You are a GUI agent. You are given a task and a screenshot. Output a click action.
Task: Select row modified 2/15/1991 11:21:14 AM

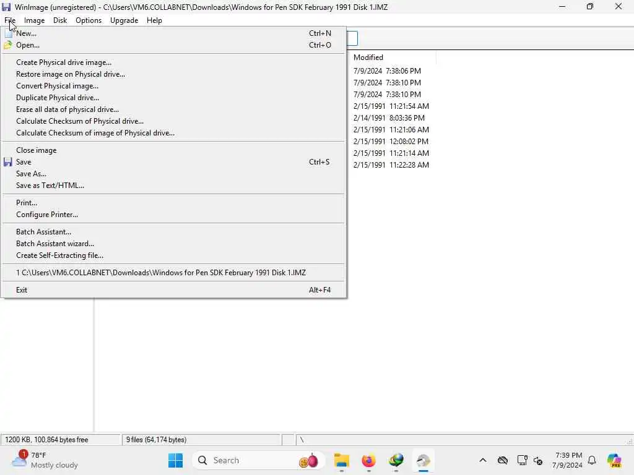(391, 153)
